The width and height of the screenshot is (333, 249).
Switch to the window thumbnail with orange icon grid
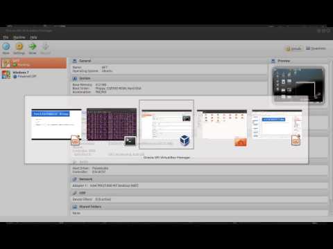[222, 124]
